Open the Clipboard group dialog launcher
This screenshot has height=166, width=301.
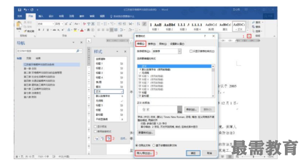35,36
